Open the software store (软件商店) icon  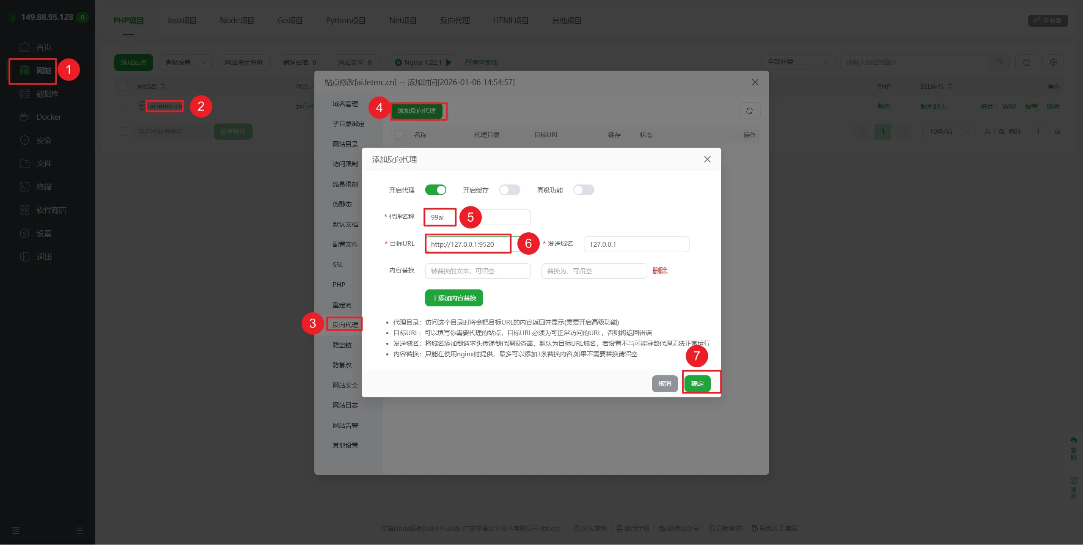[x=25, y=210]
